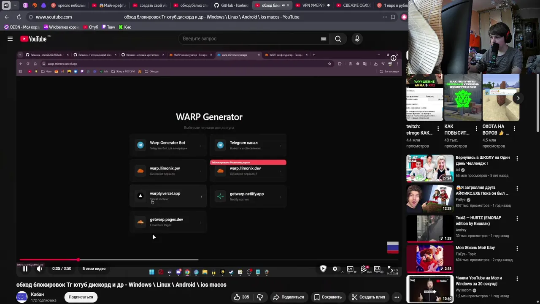Open 'Вернулись в ШКОЛУ' video thumbnail

(x=430, y=168)
